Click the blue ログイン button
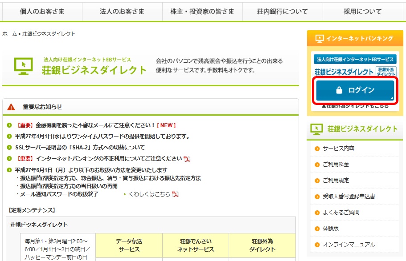Viewport: 406px width, 261px height. tap(355, 90)
